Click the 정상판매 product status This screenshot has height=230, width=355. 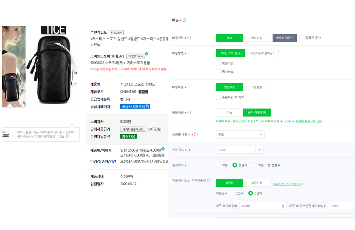(x=127, y=176)
